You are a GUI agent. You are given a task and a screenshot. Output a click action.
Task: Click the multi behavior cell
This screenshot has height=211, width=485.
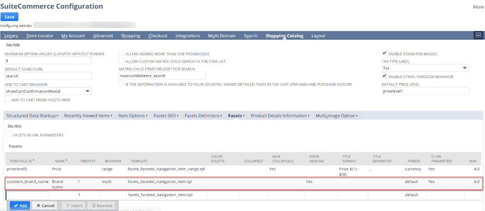click(x=106, y=182)
